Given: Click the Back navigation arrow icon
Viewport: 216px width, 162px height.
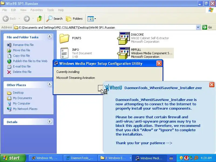Looking at the screenshot, I should [6, 19].
